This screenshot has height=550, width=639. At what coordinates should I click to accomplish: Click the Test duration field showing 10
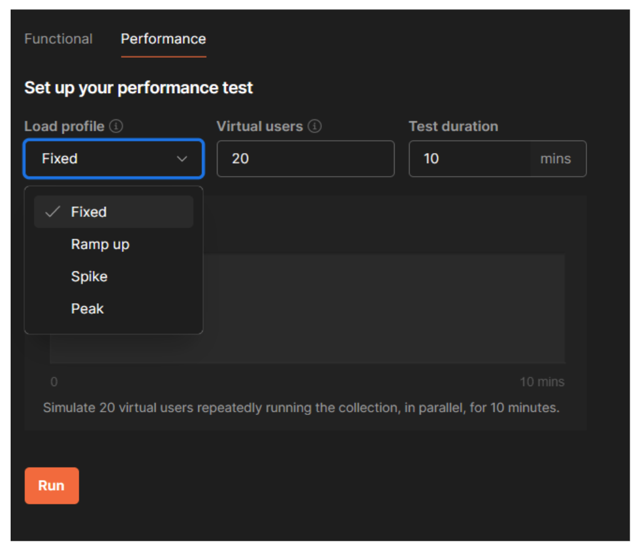click(469, 159)
